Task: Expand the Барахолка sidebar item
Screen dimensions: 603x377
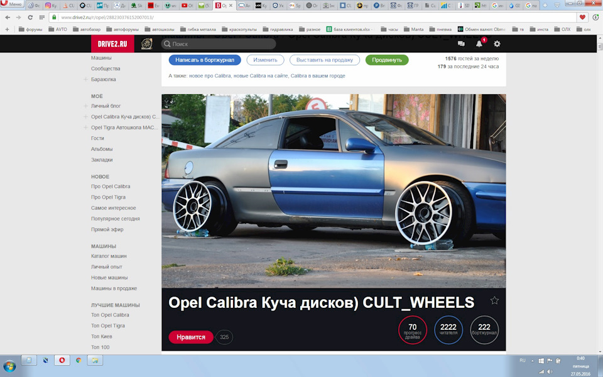Action: [x=85, y=79]
